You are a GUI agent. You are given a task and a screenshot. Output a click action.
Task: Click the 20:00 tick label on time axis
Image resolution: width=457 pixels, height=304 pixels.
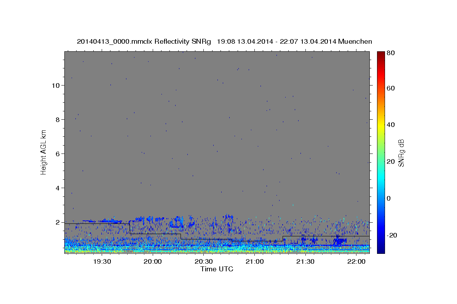(x=153, y=261)
